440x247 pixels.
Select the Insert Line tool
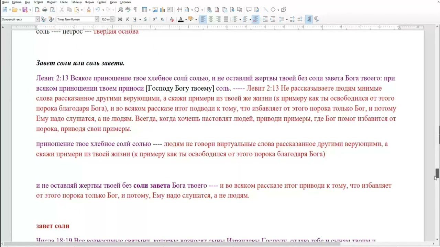[265, 10]
